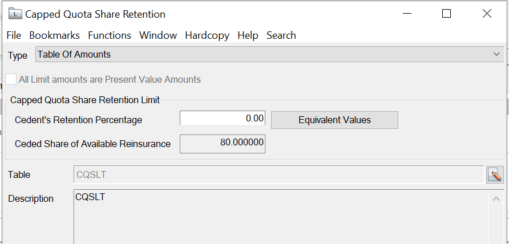The image size is (509, 244).
Task: Maximize the Capped Quota Share Retention window
Action: click(x=446, y=14)
